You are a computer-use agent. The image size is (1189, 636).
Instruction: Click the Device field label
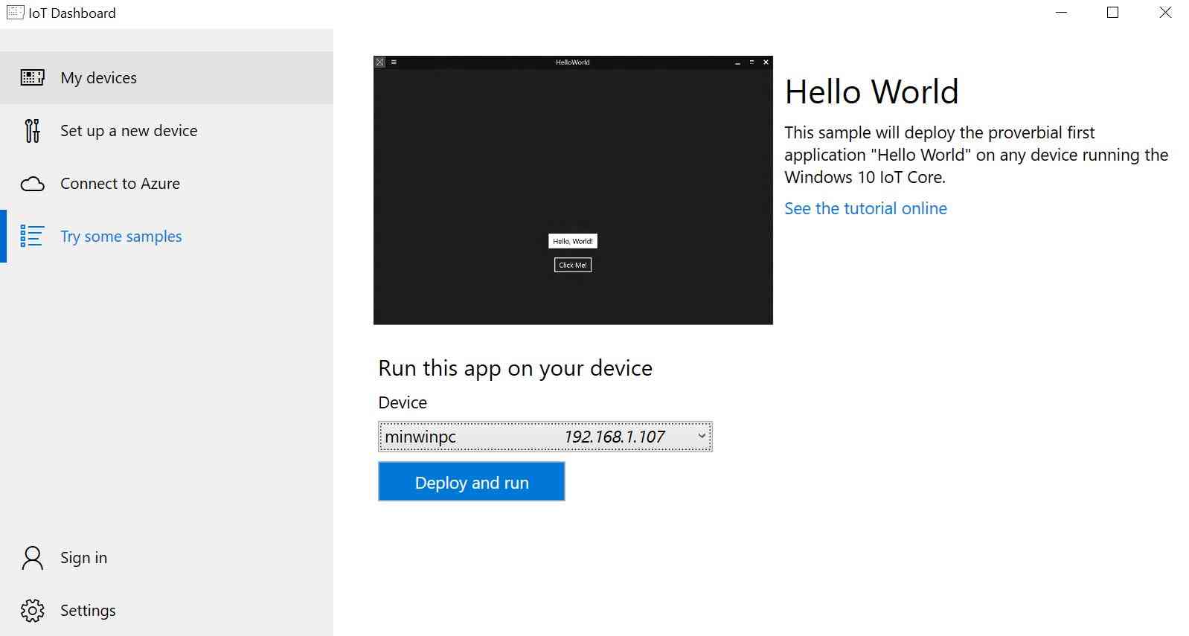pos(403,402)
